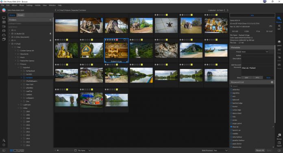The height and width of the screenshot is (153, 283).
Task: Expand the Lightroom folder tree node
Action: 18,105
